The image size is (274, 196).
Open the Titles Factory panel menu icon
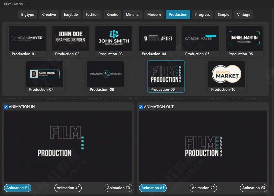click(x=28, y=4)
